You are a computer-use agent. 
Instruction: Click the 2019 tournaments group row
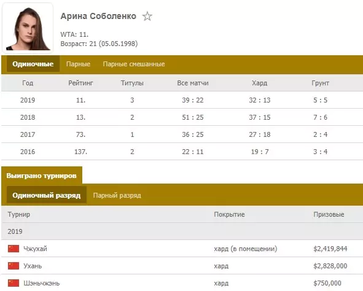click(x=182, y=231)
